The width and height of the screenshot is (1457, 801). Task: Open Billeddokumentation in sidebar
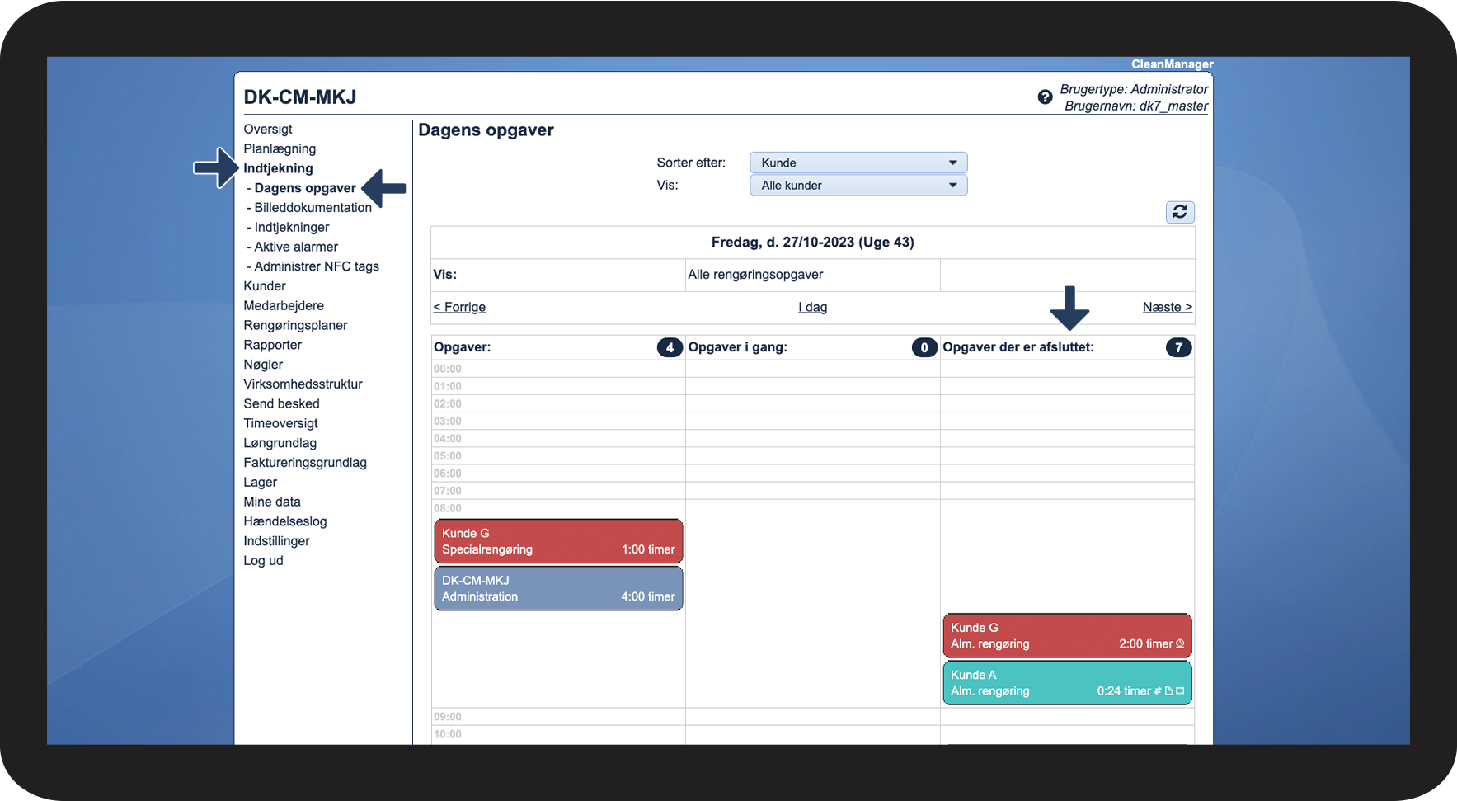313,208
